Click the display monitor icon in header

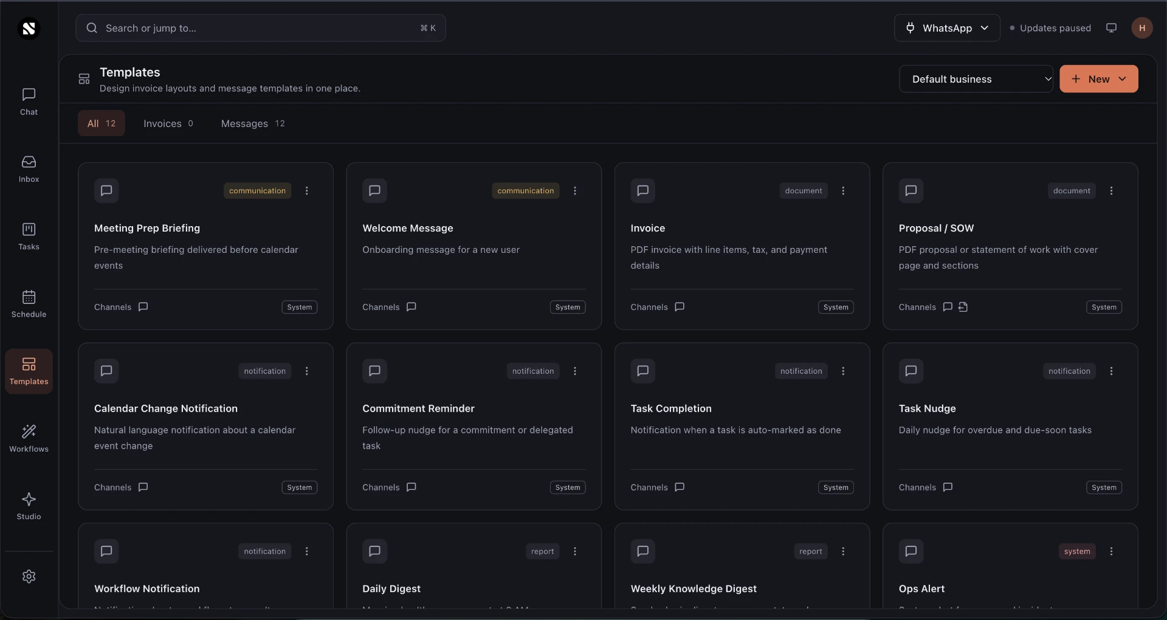1111,28
